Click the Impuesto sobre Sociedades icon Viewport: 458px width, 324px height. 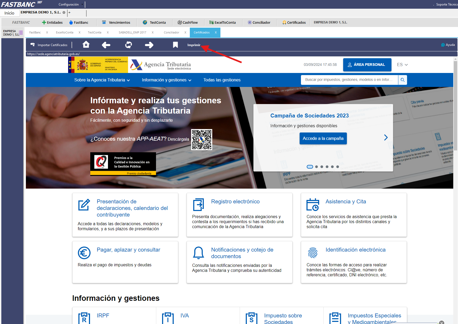[252, 318]
